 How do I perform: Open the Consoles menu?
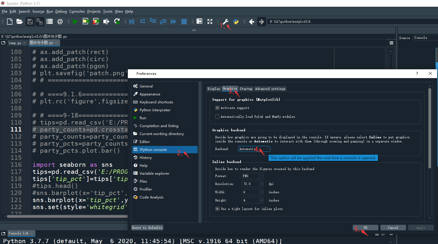click(77, 11)
